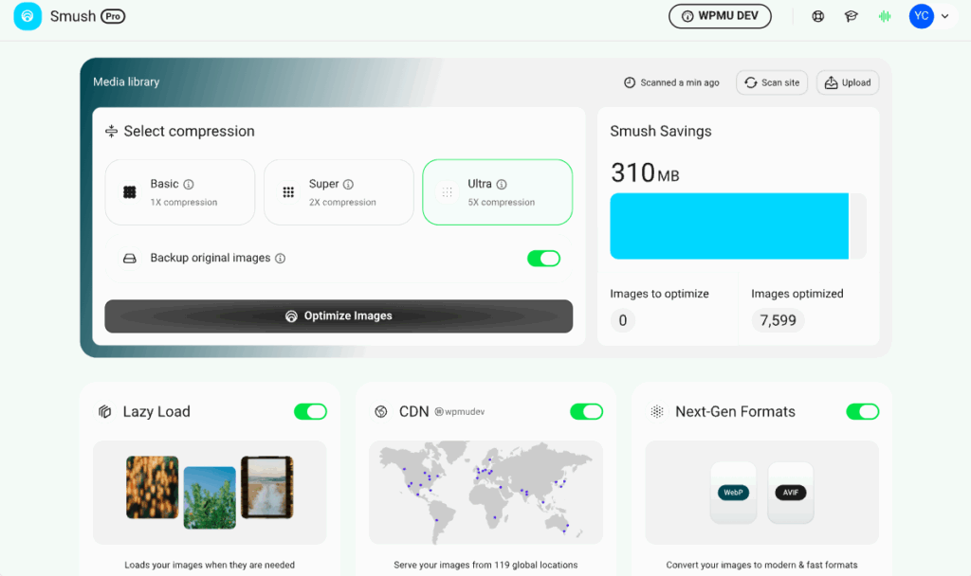Open the Backup original images info icon
Image resolution: width=971 pixels, height=576 pixels.
281,258
